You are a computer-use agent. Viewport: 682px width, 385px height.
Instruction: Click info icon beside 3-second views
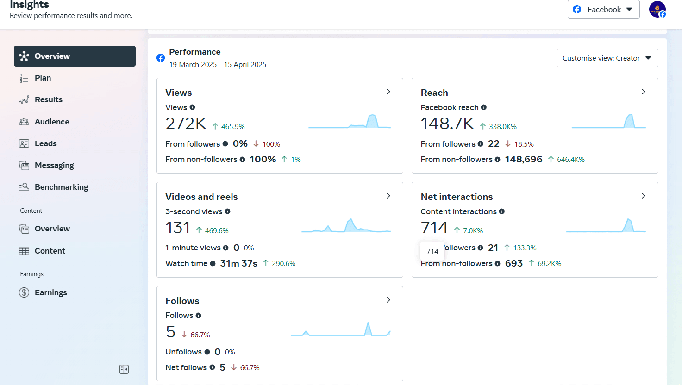[228, 211]
